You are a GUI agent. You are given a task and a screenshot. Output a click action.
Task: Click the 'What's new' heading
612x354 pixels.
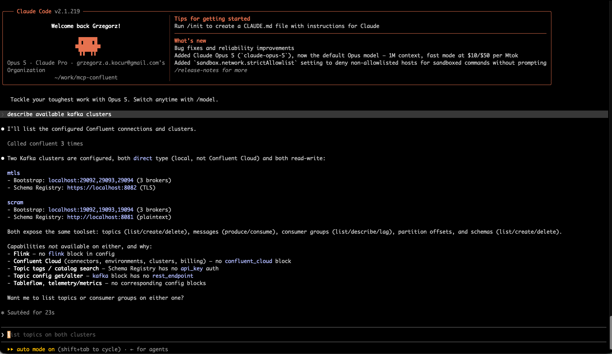click(x=190, y=41)
